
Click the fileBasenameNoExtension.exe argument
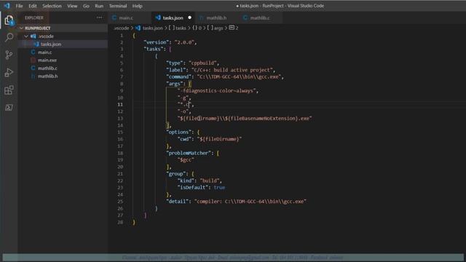click(245, 118)
